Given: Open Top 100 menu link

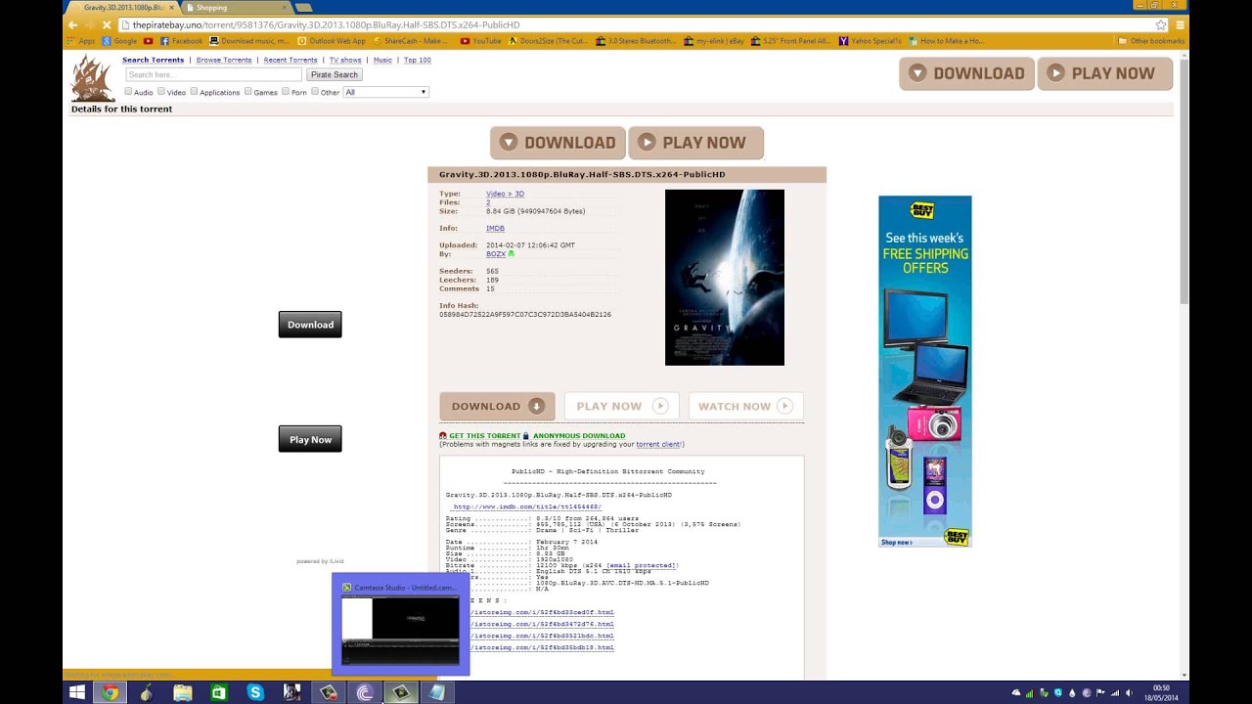Looking at the screenshot, I should [418, 60].
